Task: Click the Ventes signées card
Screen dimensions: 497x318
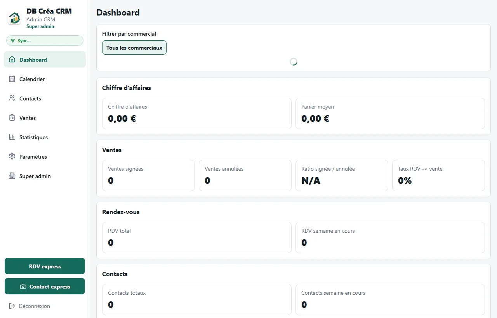Action: (x=148, y=175)
